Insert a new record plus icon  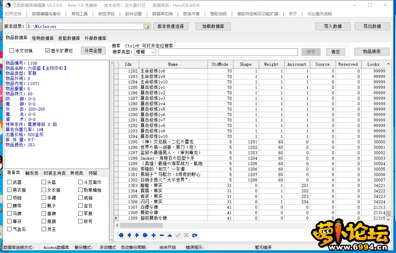154,235
